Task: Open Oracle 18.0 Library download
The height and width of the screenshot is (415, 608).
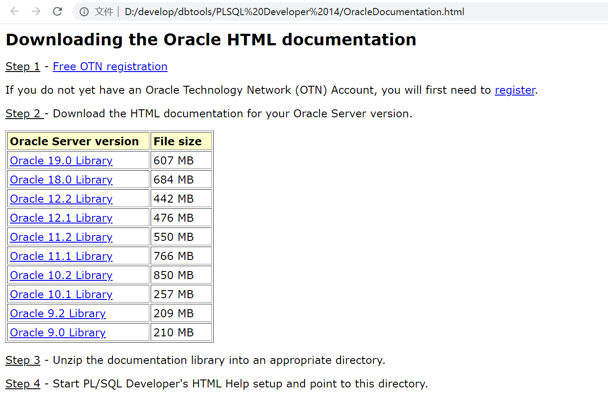Action: (x=61, y=180)
